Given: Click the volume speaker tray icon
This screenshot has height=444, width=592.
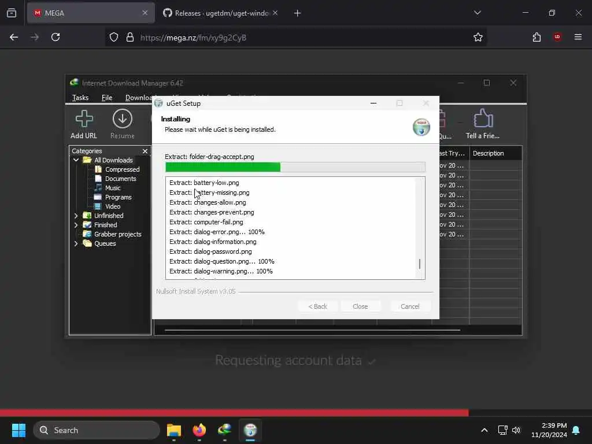Looking at the screenshot, I should point(516,430).
